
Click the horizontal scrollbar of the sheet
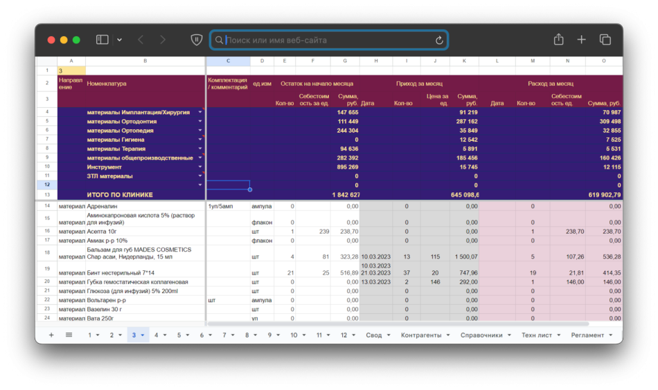coord(398,324)
